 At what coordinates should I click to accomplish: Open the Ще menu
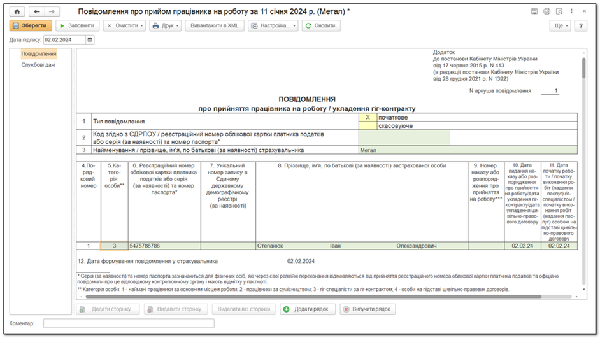561,25
